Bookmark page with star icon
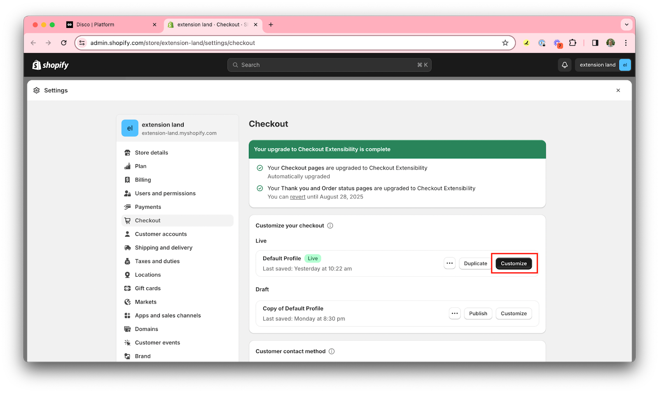Viewport: 659px width, 393px height. tap(505, 43)
